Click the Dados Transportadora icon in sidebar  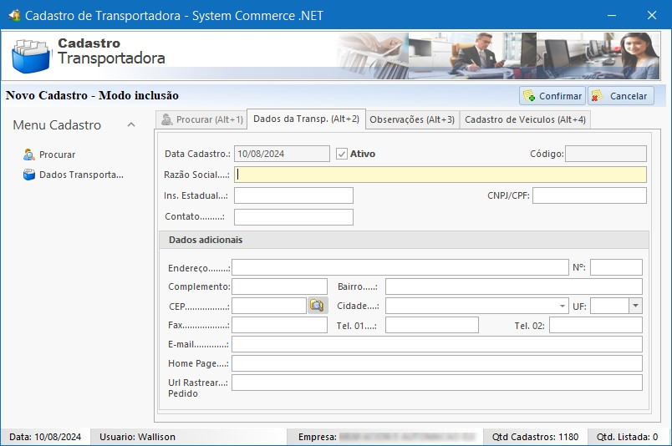pos(29,175)
